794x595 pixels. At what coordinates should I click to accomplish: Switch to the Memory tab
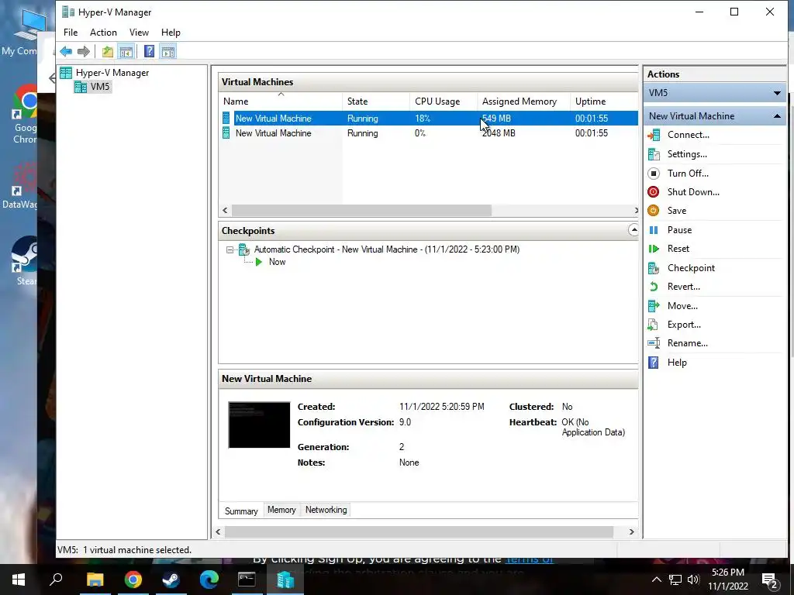click(x=281, y=510)
